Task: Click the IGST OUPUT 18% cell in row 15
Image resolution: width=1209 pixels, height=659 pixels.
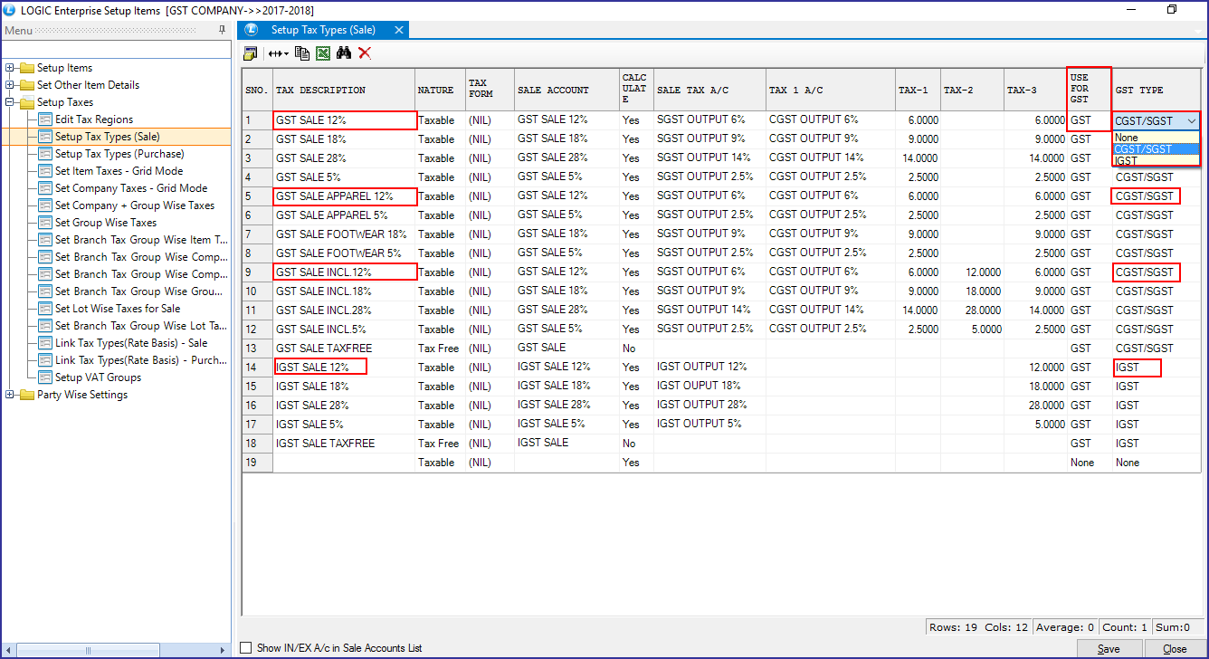Action: click(709, 386)
